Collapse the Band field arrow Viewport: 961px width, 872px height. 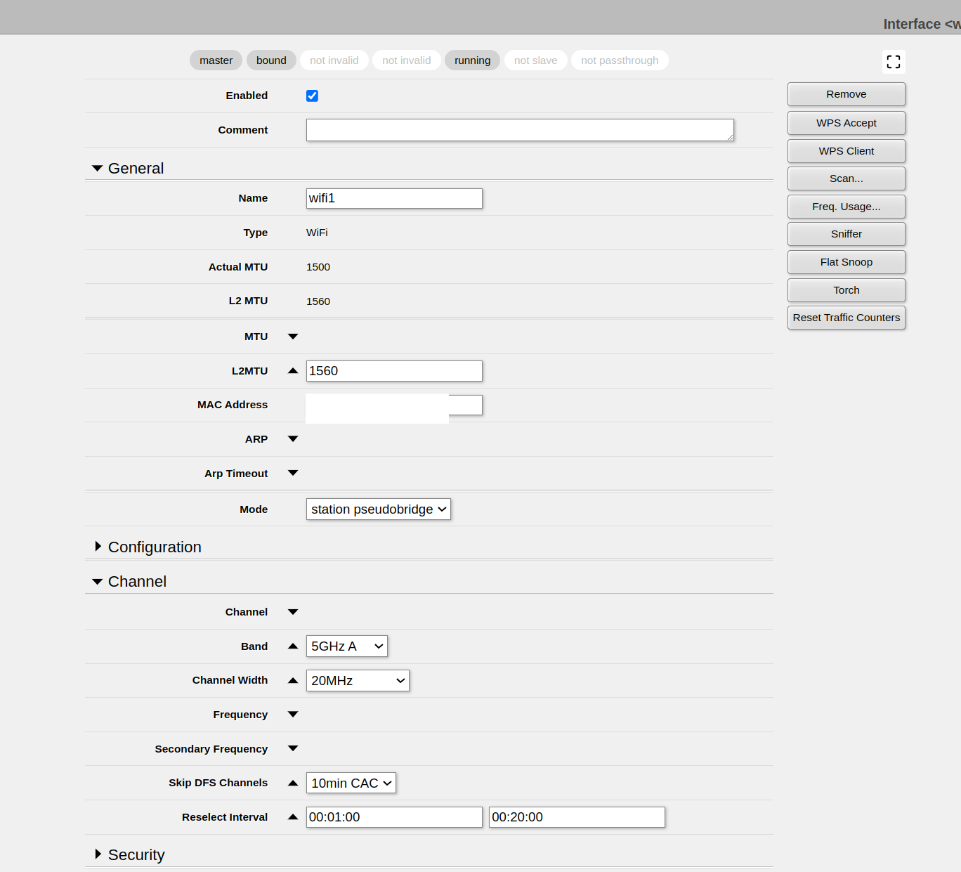[293, 646]
